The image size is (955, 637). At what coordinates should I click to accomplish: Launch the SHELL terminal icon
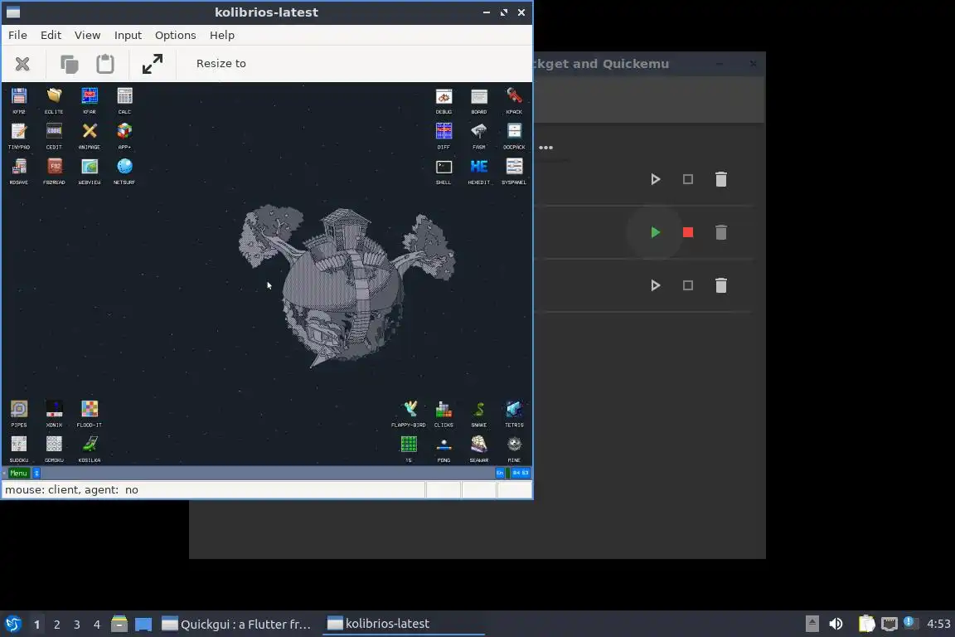pyautogui.click(x=444, y=168)
